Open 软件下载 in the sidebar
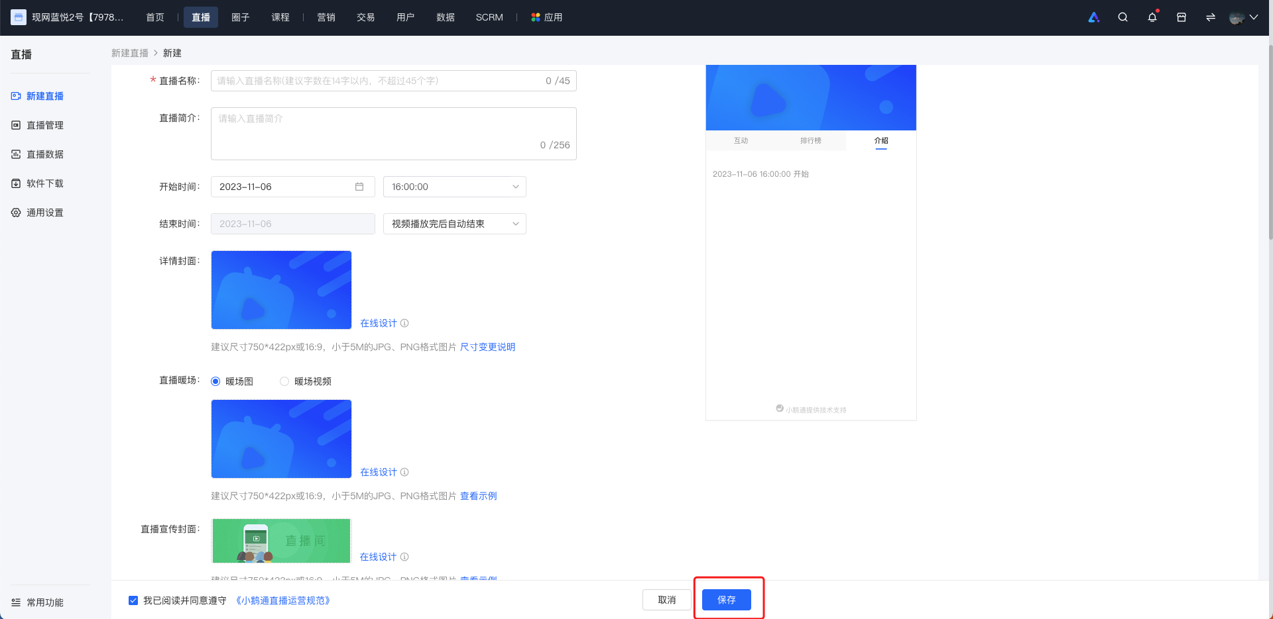The image size is (1273, 619). pos(45,183)
